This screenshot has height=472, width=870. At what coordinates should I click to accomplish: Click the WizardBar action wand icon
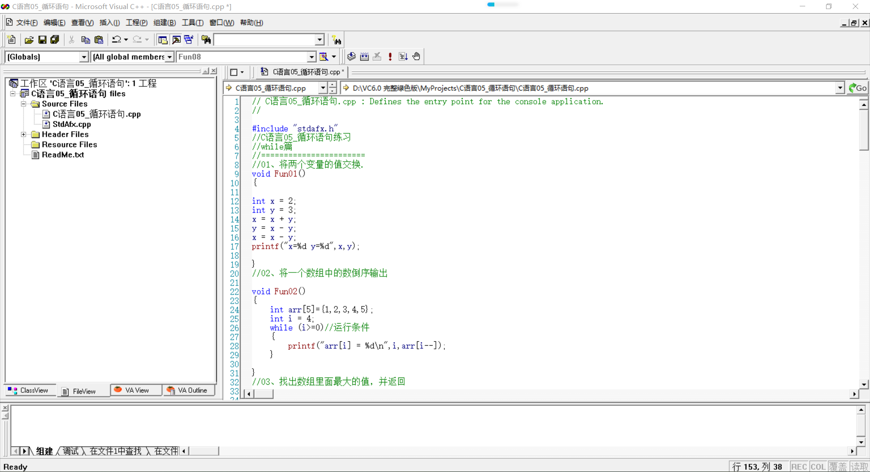[324, 57]
